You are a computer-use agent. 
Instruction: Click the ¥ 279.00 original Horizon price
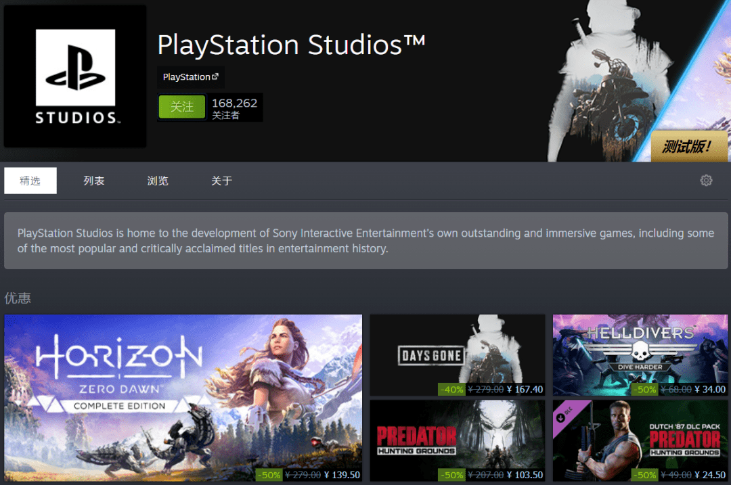(x=303, y=476)
